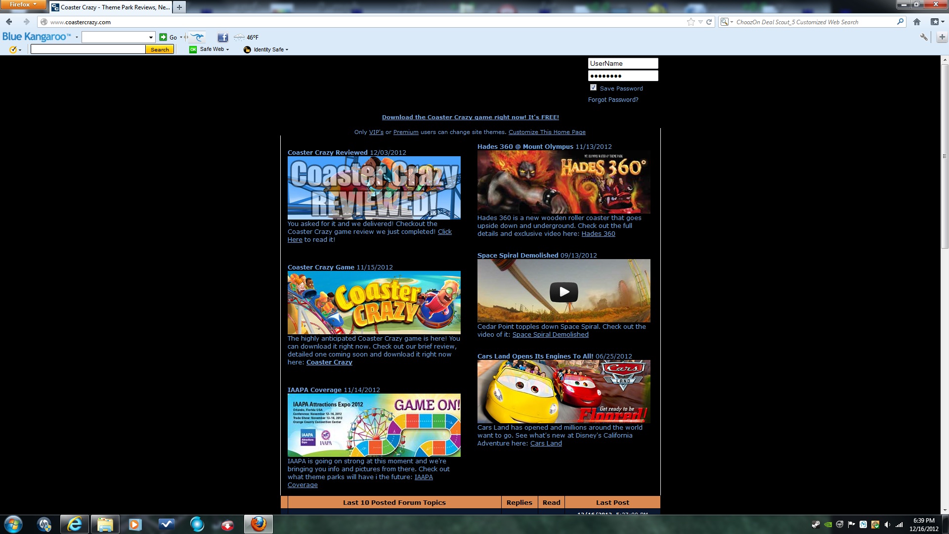The width and height of the screenshot is (949, 534).
Task: Open the HP icon on the taskbar
Action: (44, 524)
